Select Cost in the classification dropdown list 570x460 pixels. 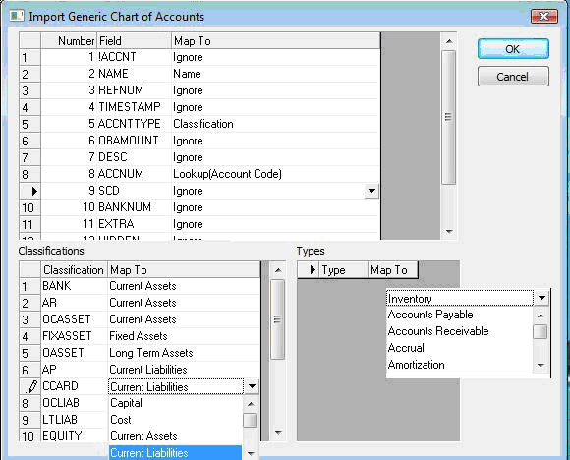tap(176, 420)
